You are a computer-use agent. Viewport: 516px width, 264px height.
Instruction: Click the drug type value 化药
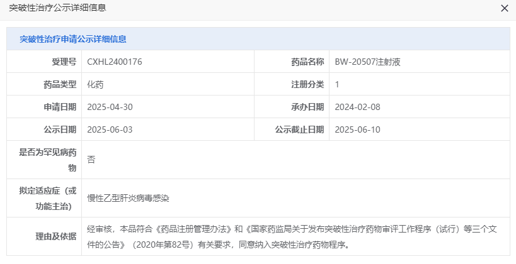click(95, 84)
